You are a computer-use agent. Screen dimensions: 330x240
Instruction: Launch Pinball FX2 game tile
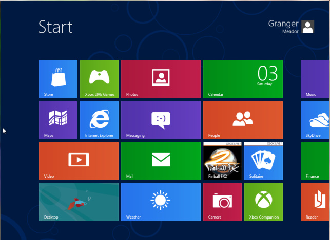coord(222,161)
